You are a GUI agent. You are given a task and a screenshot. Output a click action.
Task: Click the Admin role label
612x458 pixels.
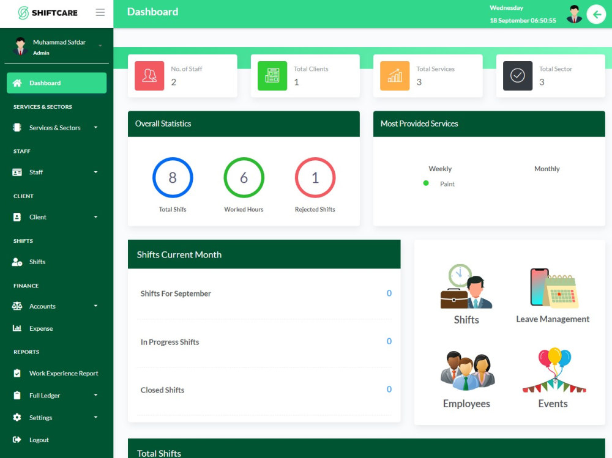(x=41, y=53)
